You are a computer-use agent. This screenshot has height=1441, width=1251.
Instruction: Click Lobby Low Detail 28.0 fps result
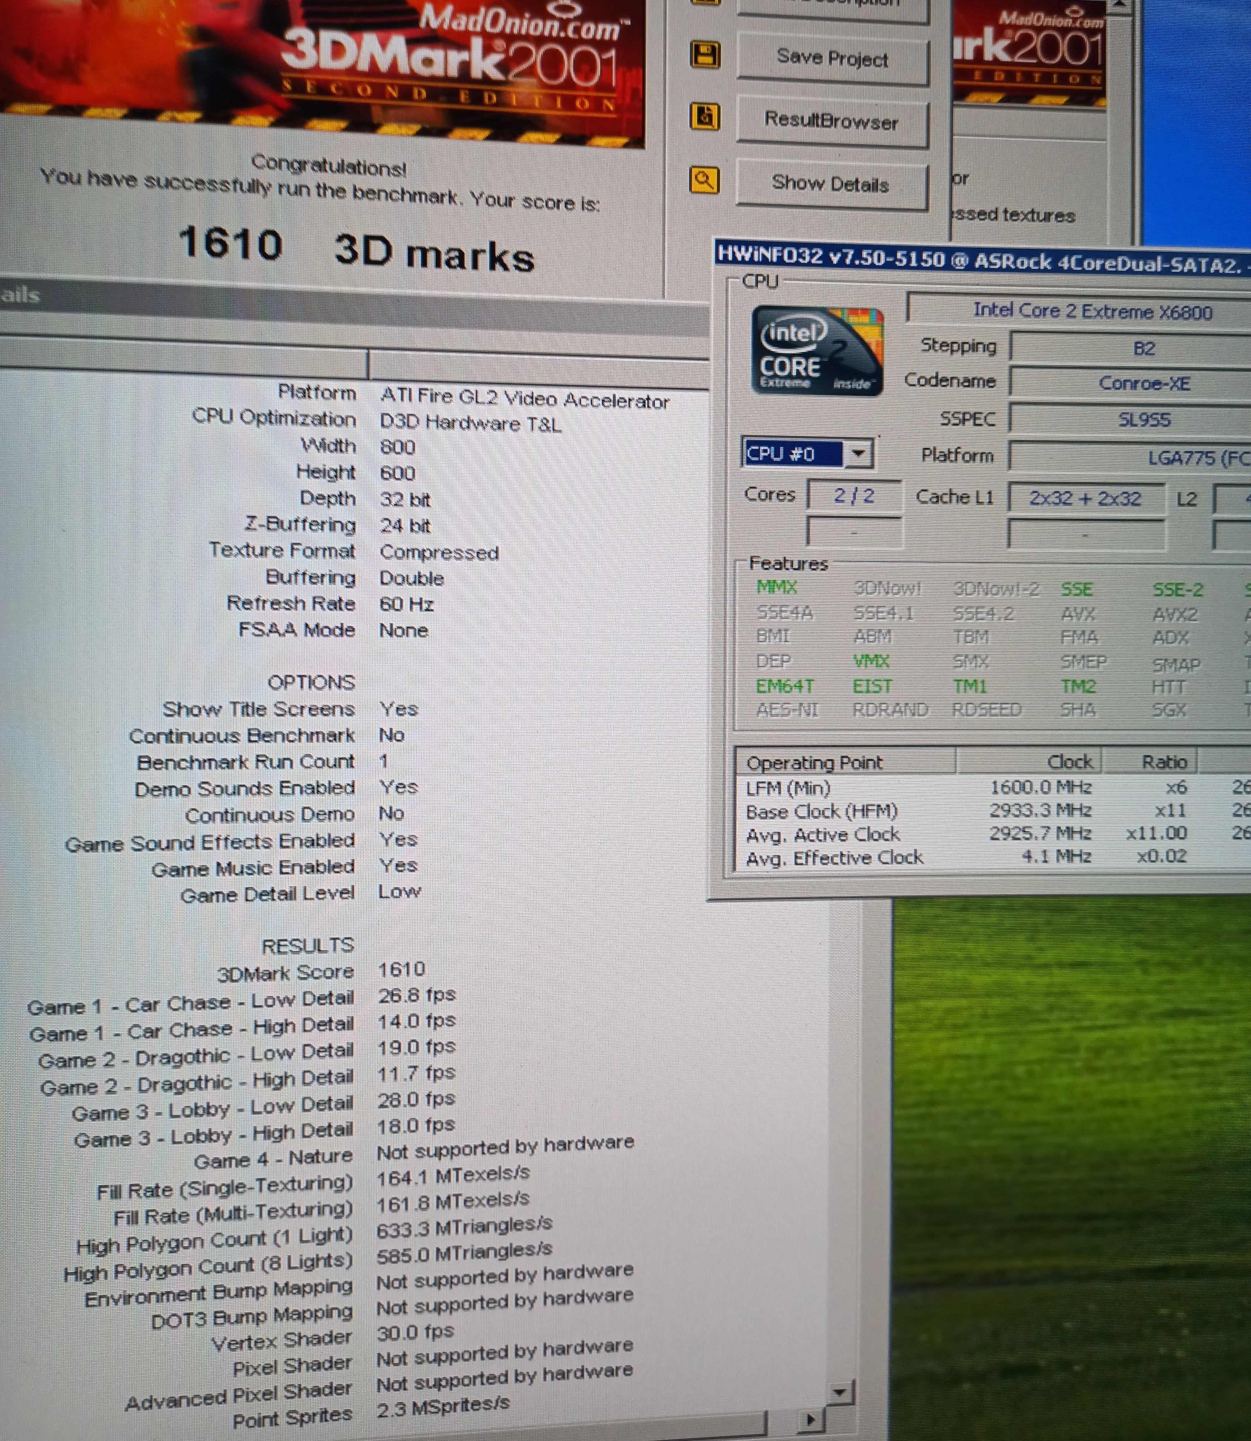(416, 1099)
